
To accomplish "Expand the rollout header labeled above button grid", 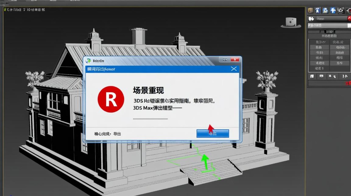I will [330, 36].
